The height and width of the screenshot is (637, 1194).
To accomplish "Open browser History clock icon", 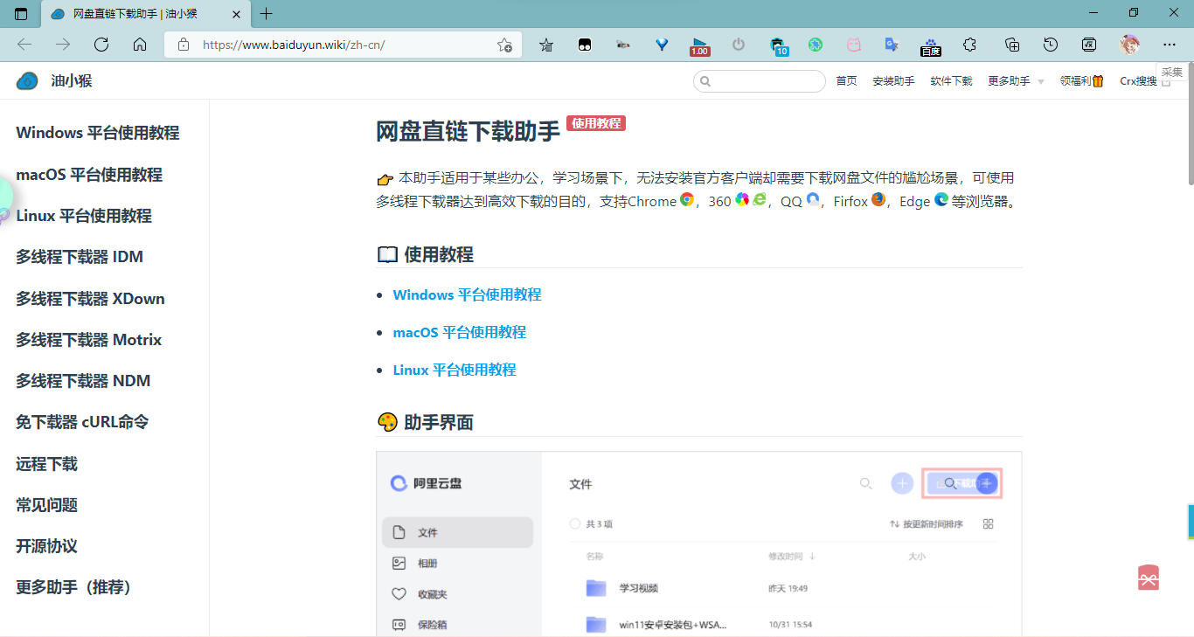I will click(x=1051, y=45).
